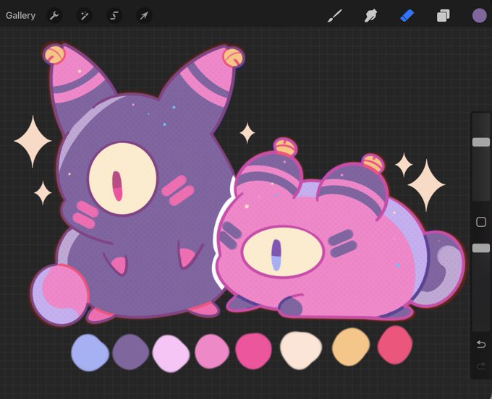
Task: Tap the light lavender-pink palette blob
Action: [171, 353]
